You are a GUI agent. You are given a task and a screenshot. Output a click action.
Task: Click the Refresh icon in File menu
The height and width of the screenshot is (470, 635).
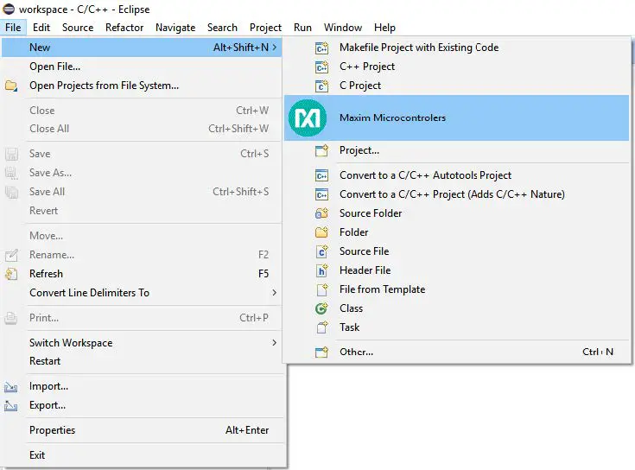(11, 274)
